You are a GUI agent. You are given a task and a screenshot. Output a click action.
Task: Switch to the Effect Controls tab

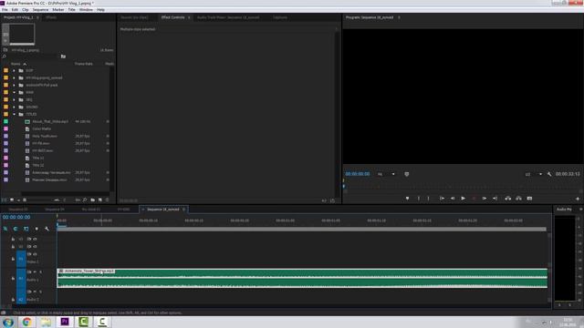172,17
